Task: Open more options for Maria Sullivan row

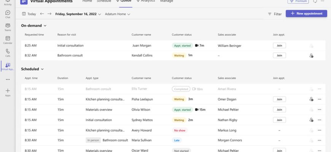Action: [x=319, y=140]
